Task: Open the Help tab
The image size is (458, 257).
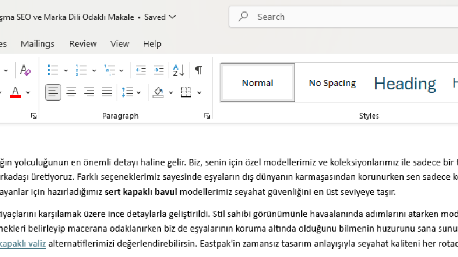Action: tap(152, 44)
